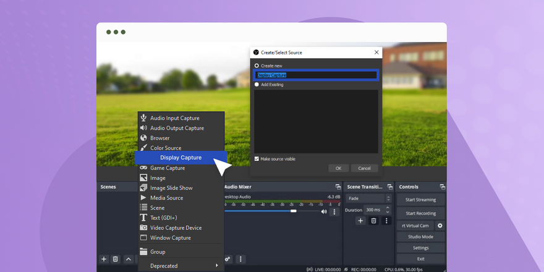The image size is (544, 272).
Task: Select Audio Input Capture from the menu
Action: [181, 118]
